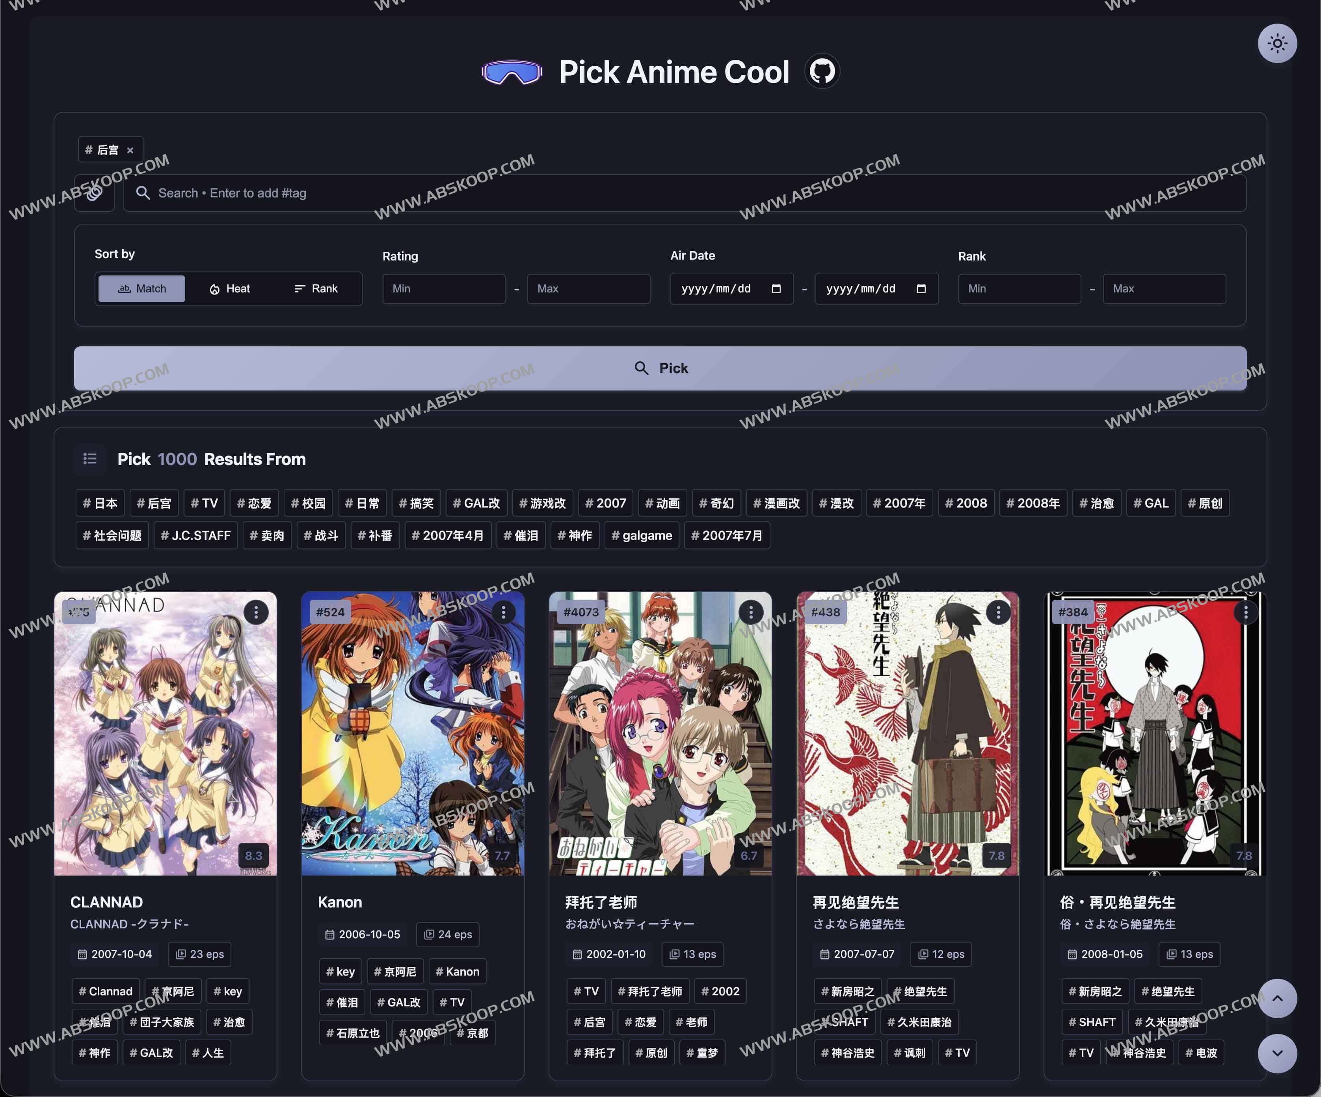Screen dimensions: 1321x1097
Task: Open the three-dot menu on the CLANNAD card
Action: point(255,612)
